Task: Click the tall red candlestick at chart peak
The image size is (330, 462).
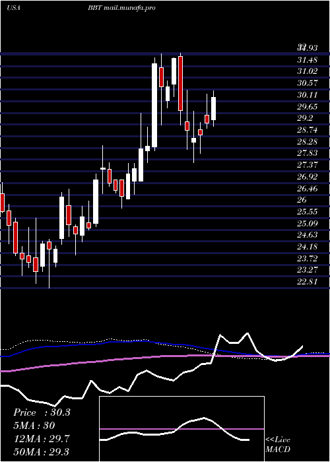Action: coord(180,83)
